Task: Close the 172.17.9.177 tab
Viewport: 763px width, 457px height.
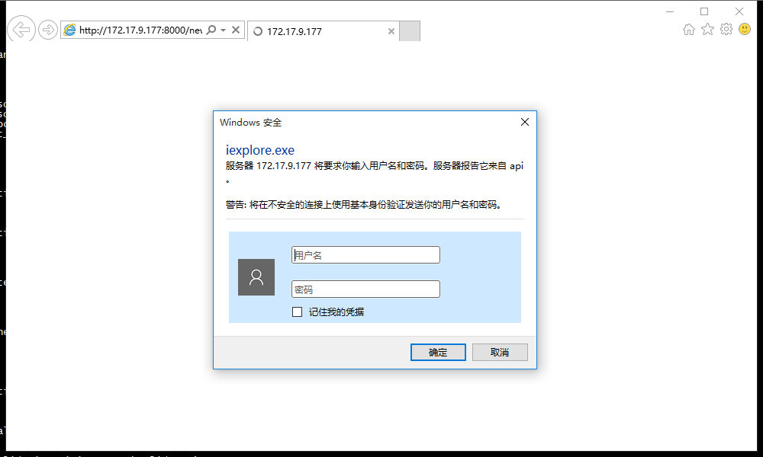Action: [391, 31]
